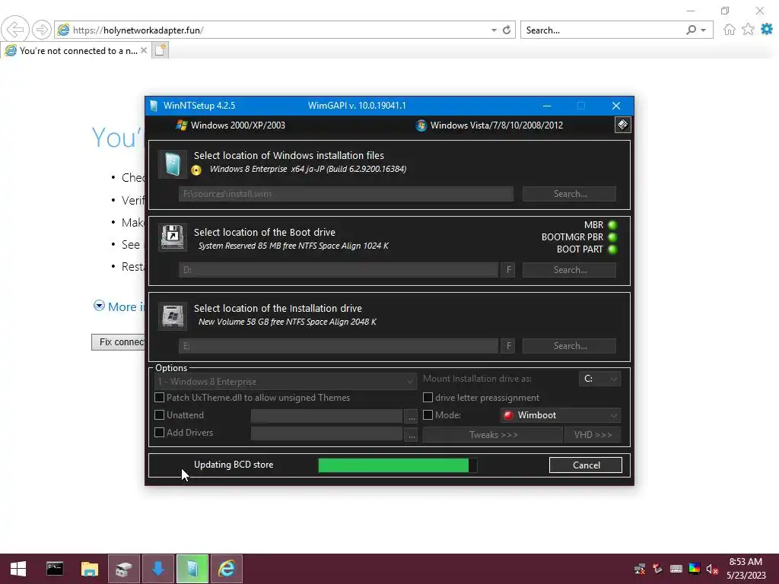Click F button next to Installation drive
This screenshot has height=584, width=779.
(508, 346)
